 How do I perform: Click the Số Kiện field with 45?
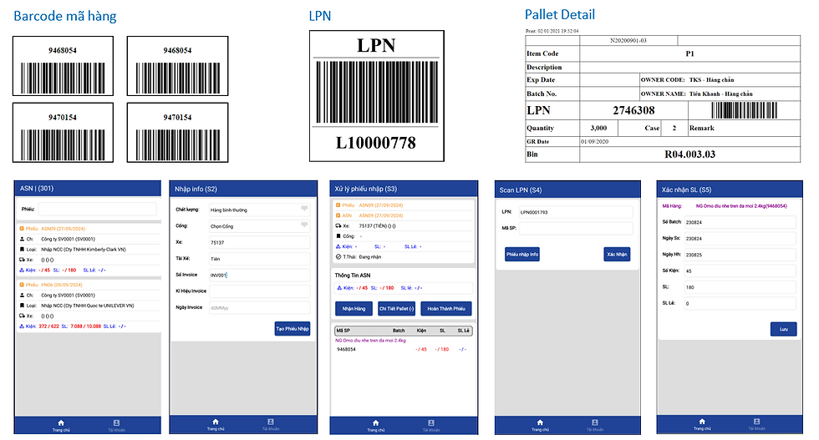point(740,271)
